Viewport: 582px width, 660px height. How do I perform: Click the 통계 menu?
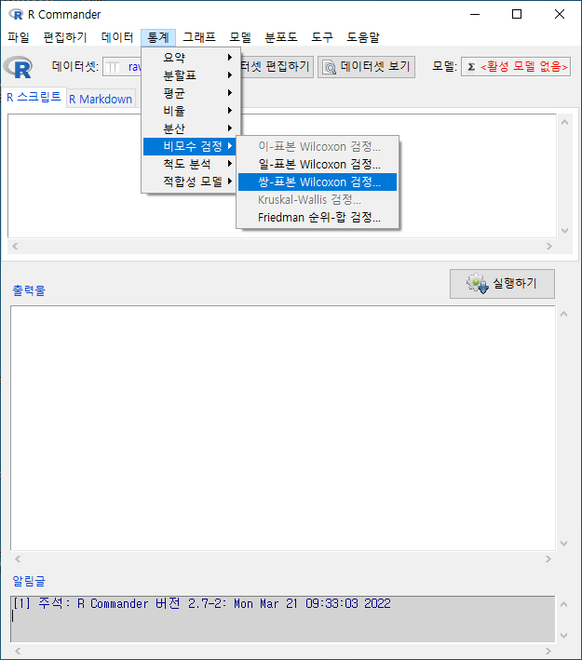coord(158,37)
